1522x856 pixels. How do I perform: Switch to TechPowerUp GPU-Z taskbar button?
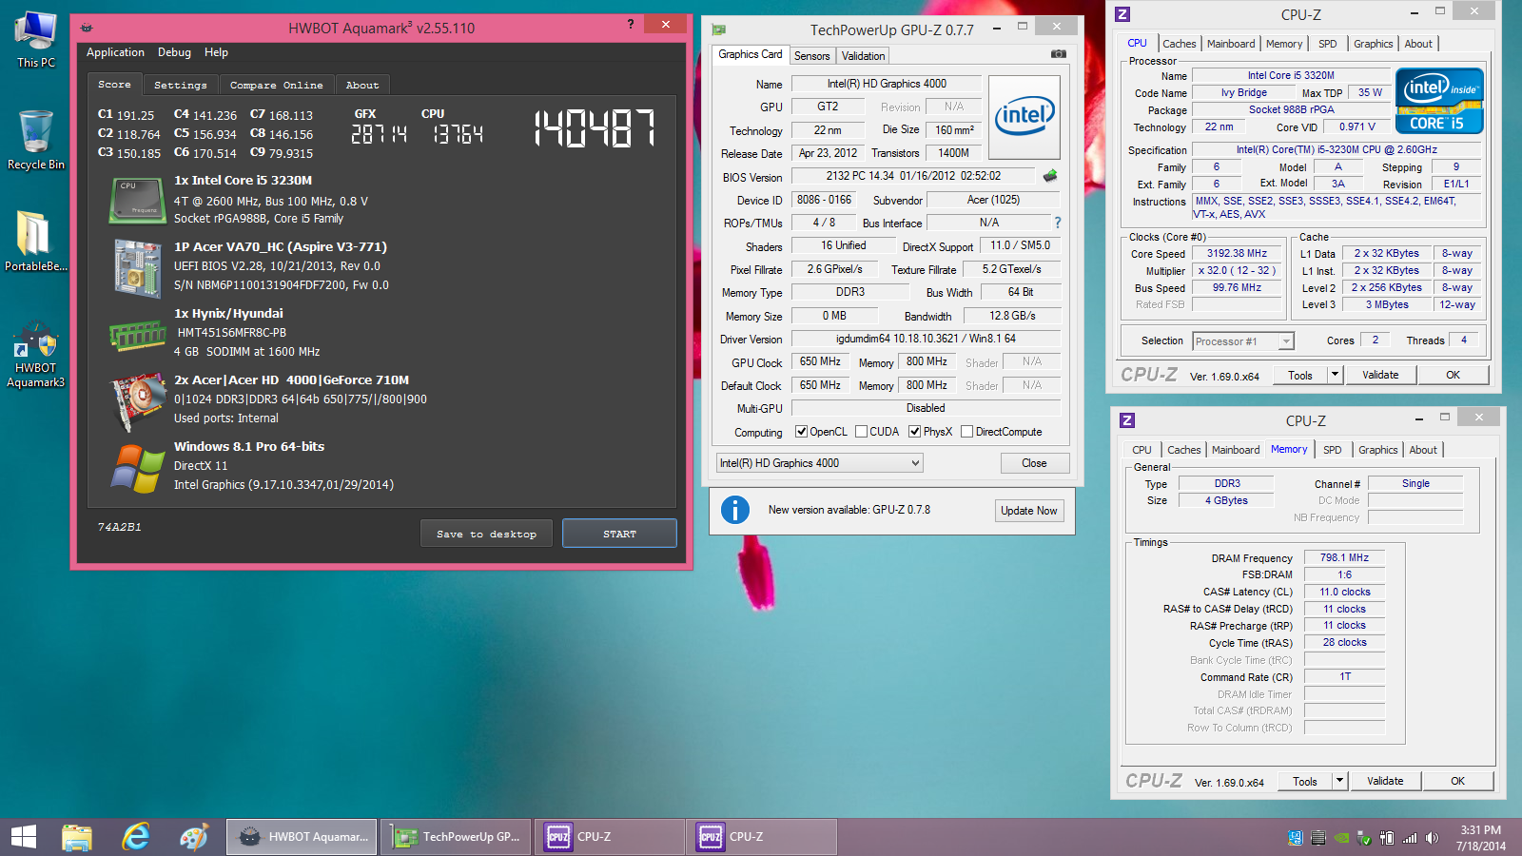tap(456, 837)
